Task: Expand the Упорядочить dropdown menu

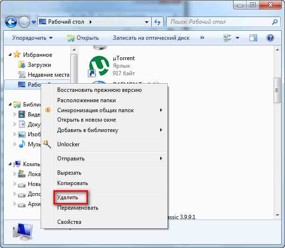Action: tap(32, 38)
